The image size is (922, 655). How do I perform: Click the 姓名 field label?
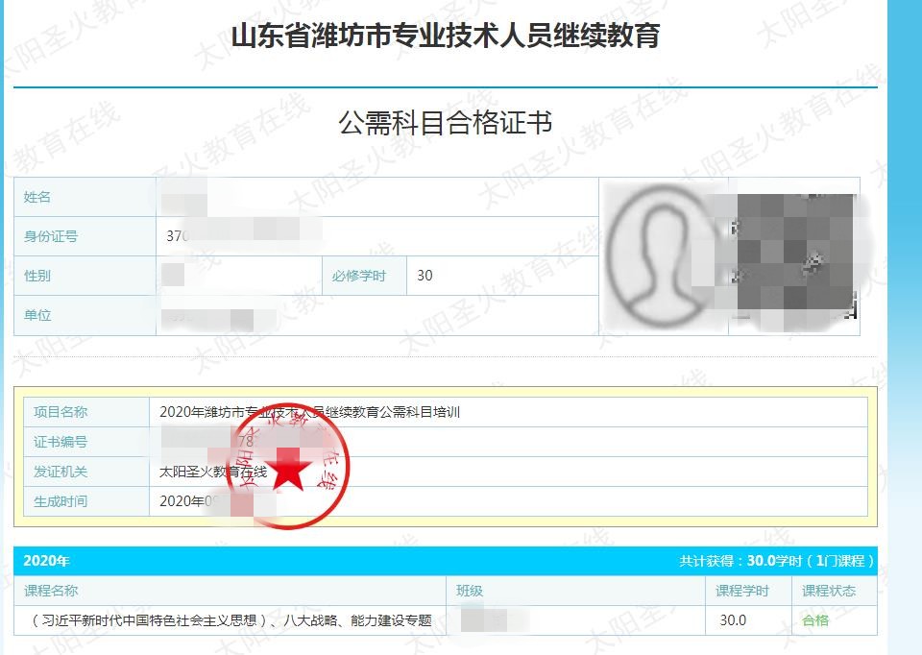(x=37, y=197)
